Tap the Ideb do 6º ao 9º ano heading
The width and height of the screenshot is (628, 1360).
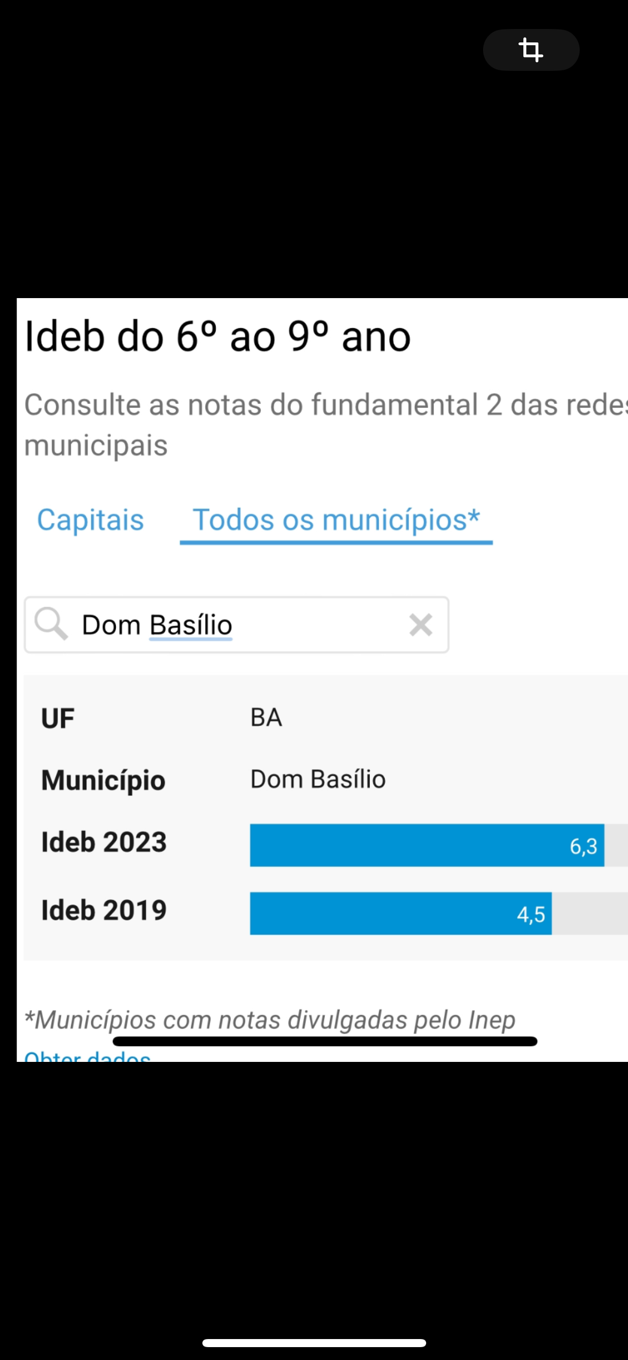[x=218, y=337]
